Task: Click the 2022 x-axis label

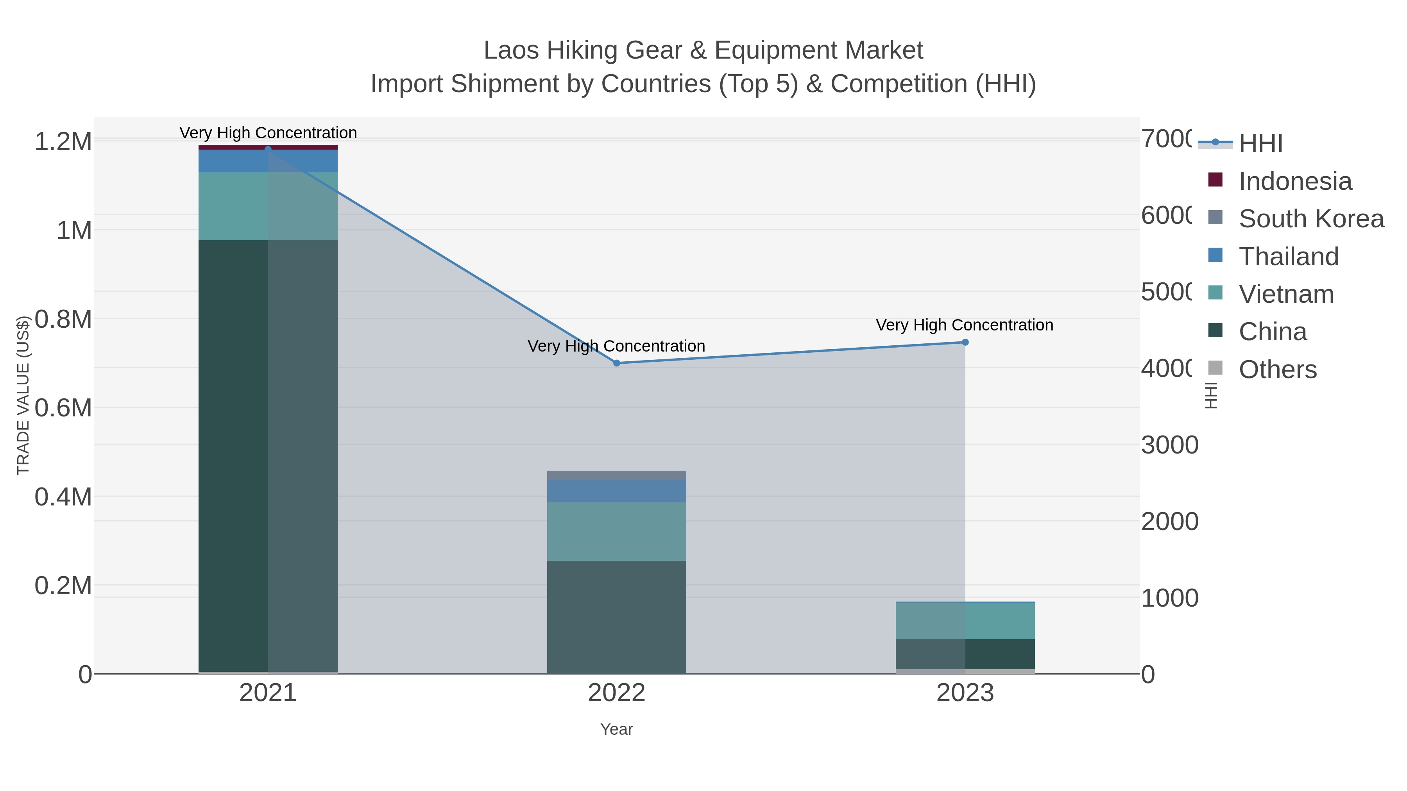Action: 617,693
